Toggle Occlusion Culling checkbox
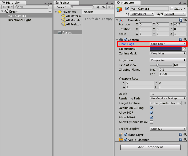Screen dimensions: 188x156 coord(152,108)
